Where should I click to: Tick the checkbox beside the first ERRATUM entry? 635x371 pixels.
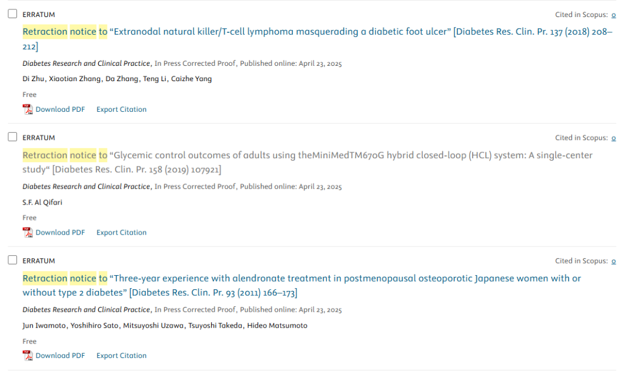12,14
